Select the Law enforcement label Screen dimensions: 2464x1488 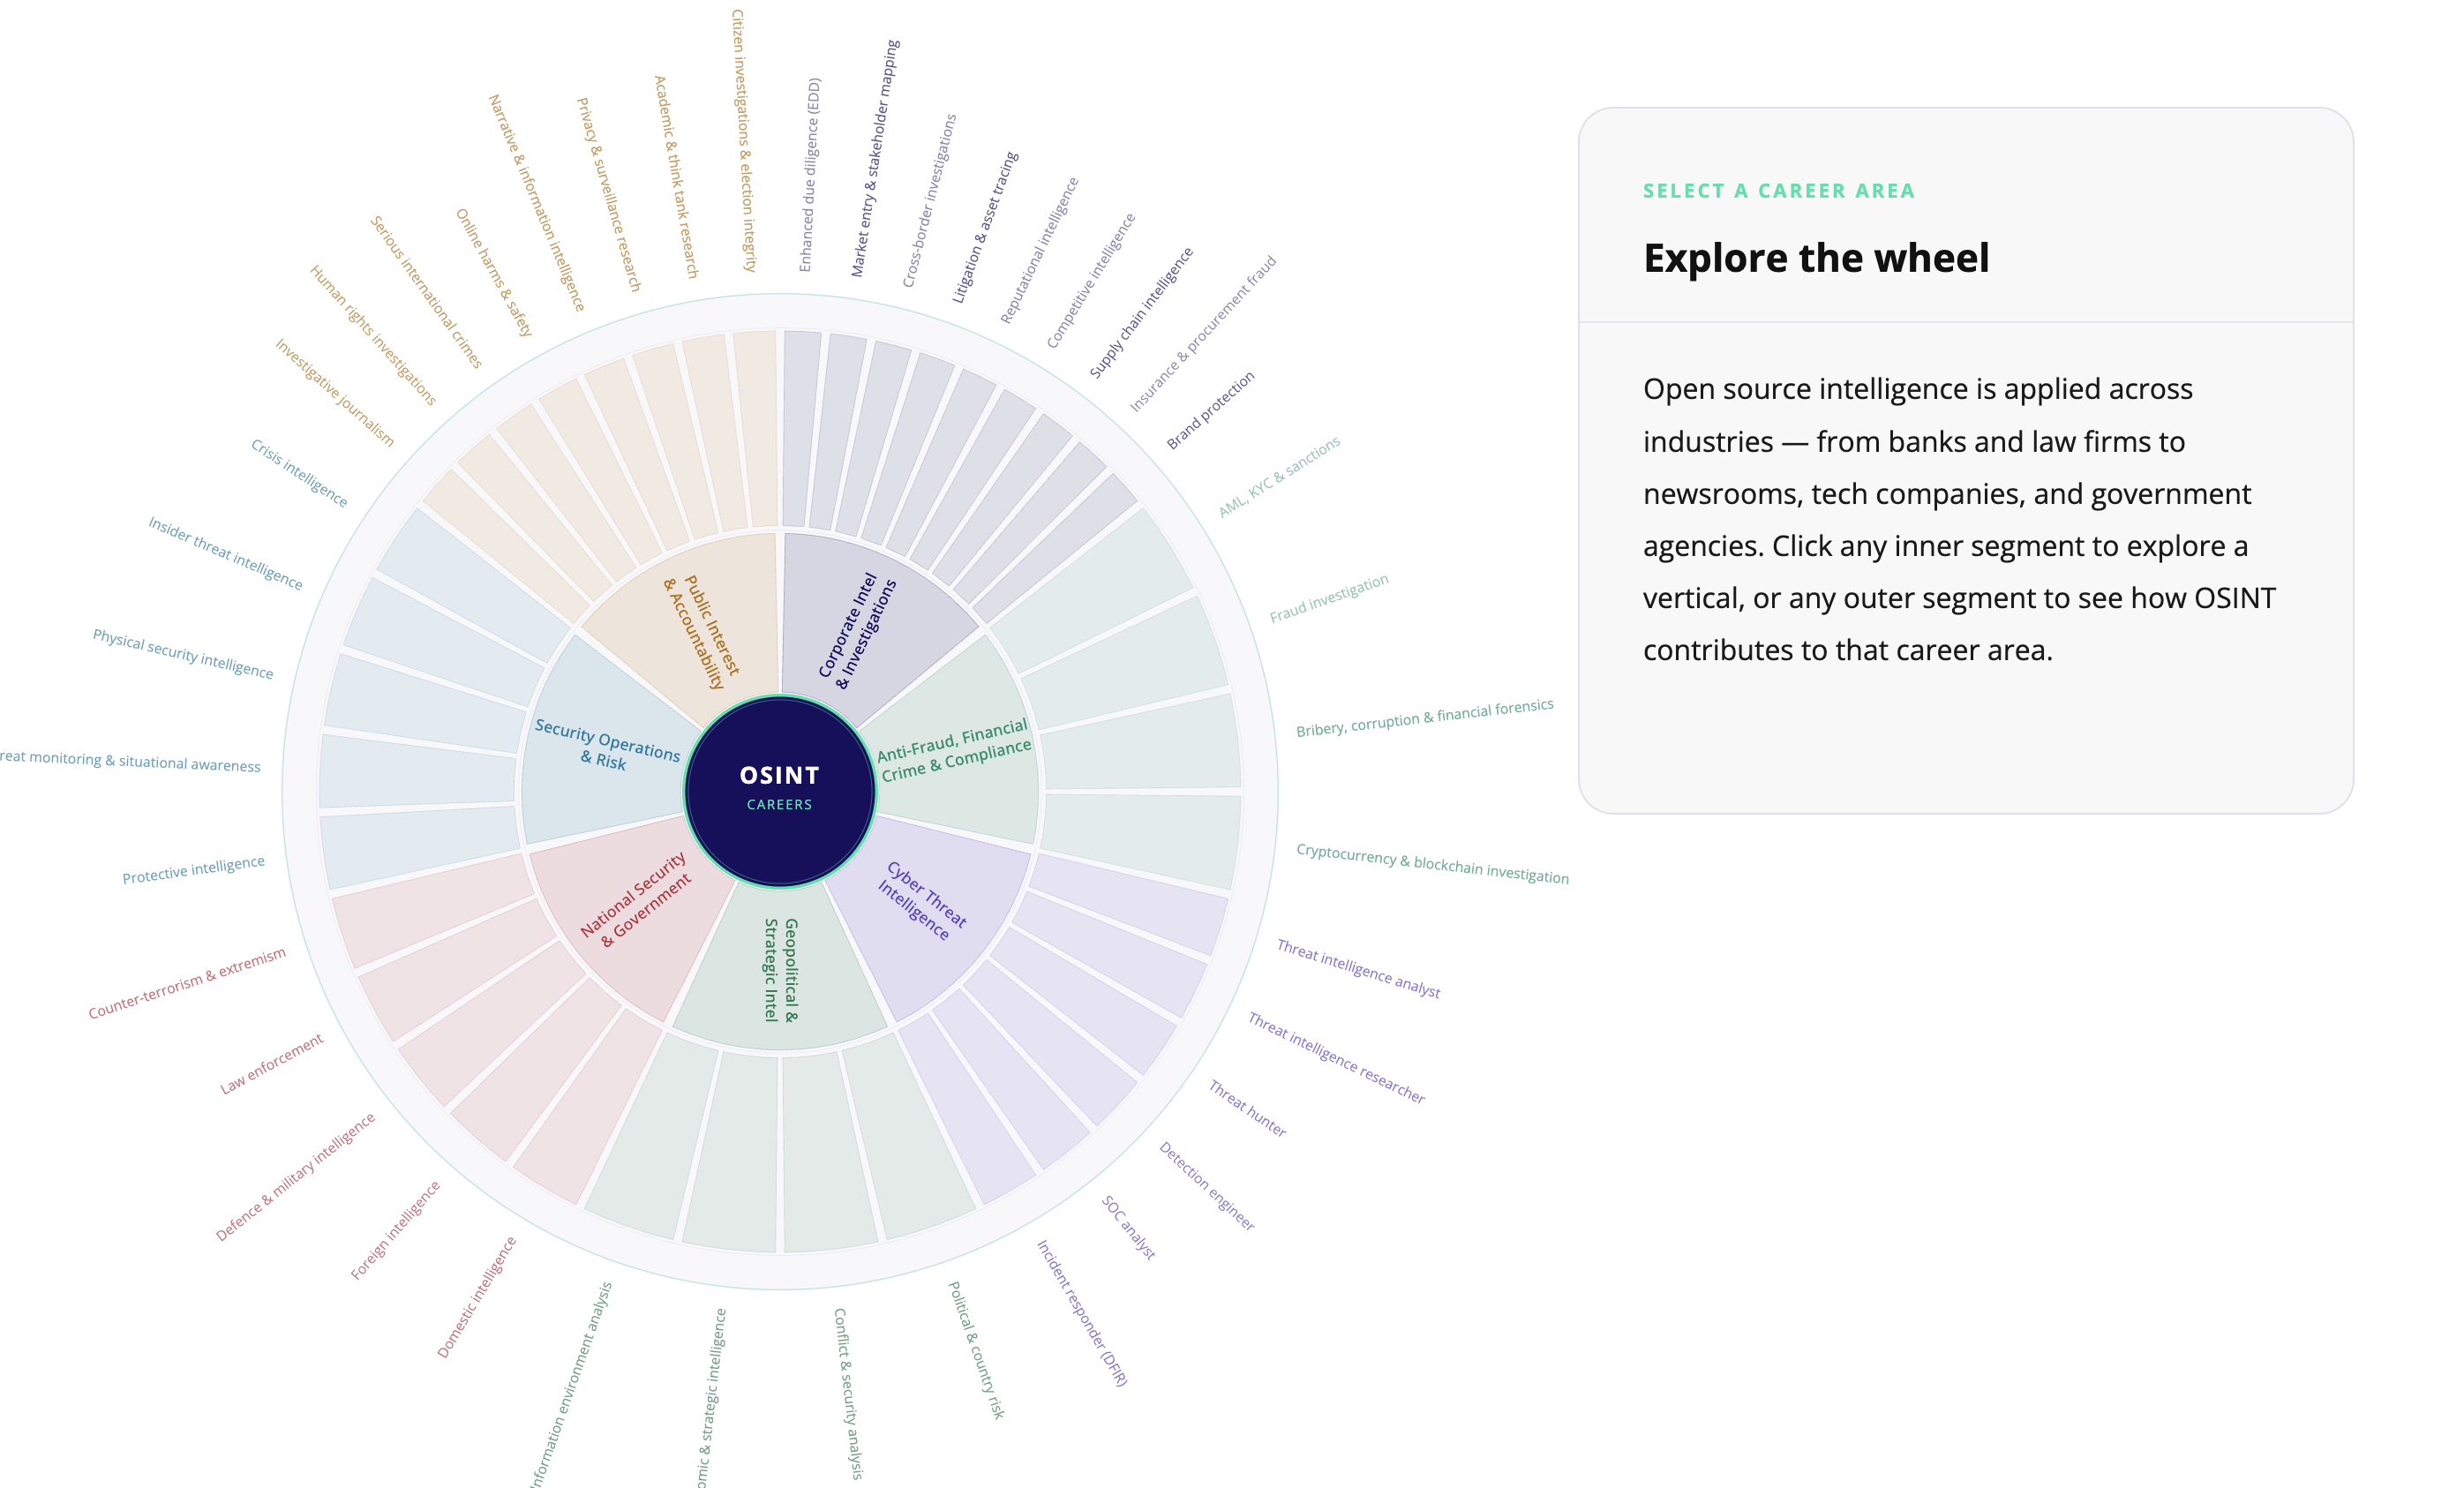(272, 1064)
